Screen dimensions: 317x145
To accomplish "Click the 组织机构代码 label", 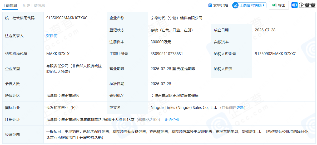I will [16, 54].
